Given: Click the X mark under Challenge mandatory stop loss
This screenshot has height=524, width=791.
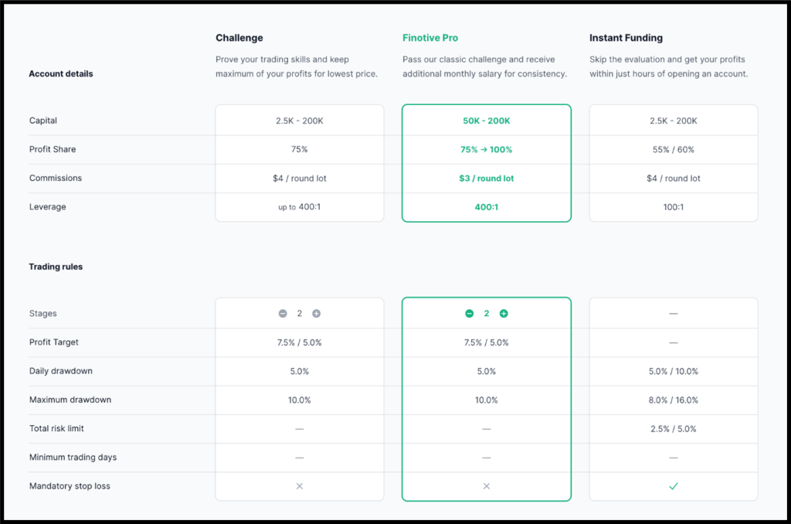Looking at the screenshot, I should click(300, 486).
